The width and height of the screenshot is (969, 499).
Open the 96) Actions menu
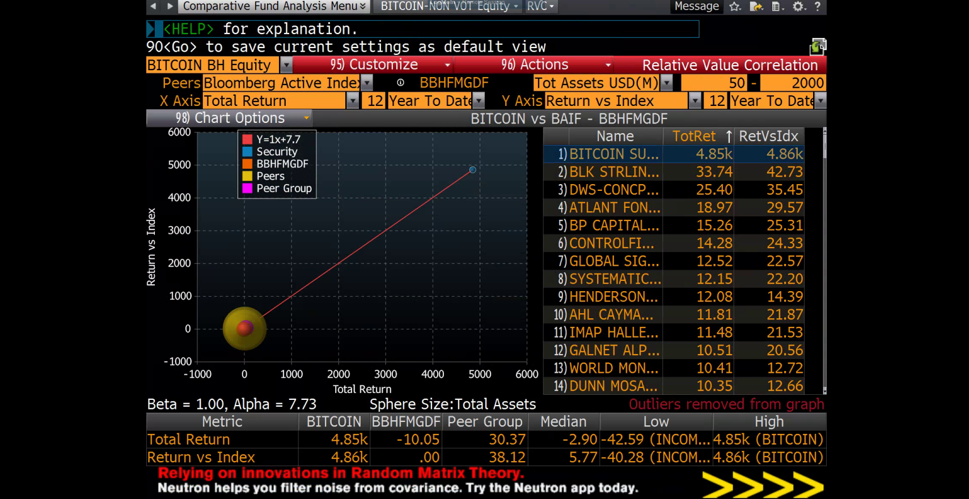[534, 65]
